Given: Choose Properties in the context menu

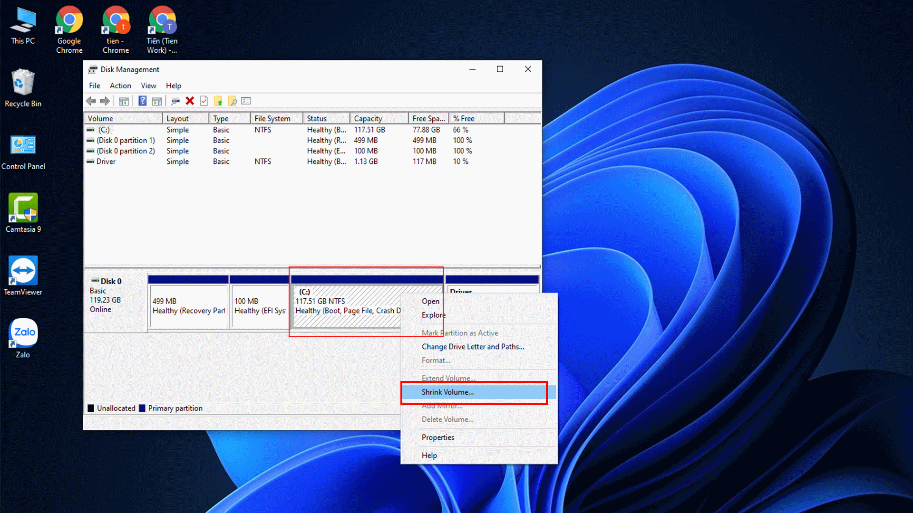Looking at the screenshot, I should coord(437,437).
